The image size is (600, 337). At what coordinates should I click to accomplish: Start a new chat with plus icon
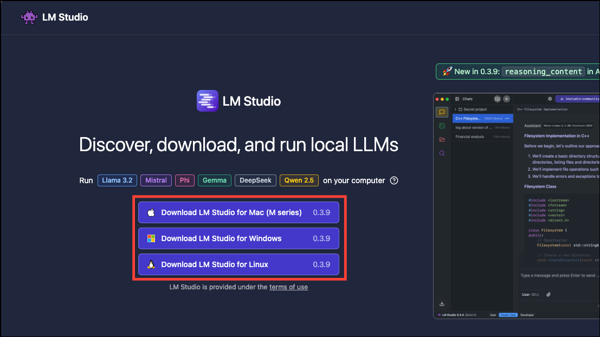click(x=506, y=99)
